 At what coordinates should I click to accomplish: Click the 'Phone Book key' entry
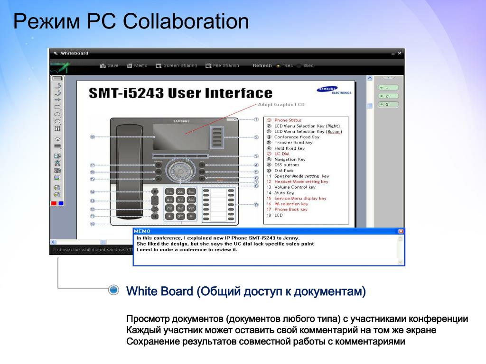pos(291,209)
